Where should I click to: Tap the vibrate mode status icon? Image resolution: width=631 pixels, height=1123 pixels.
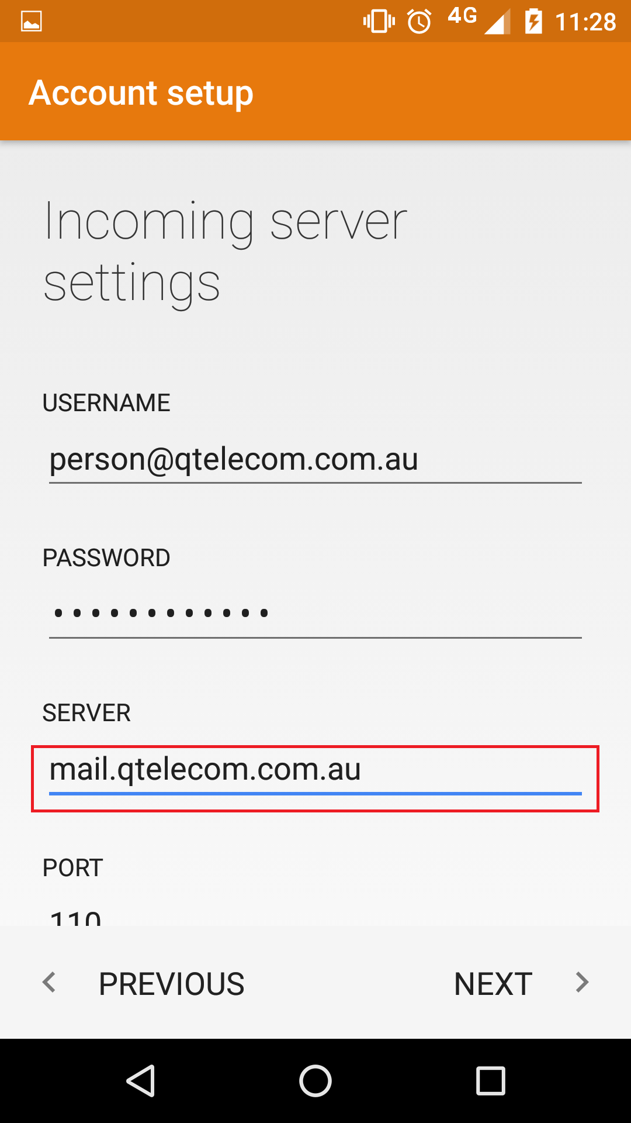[379, 22]
